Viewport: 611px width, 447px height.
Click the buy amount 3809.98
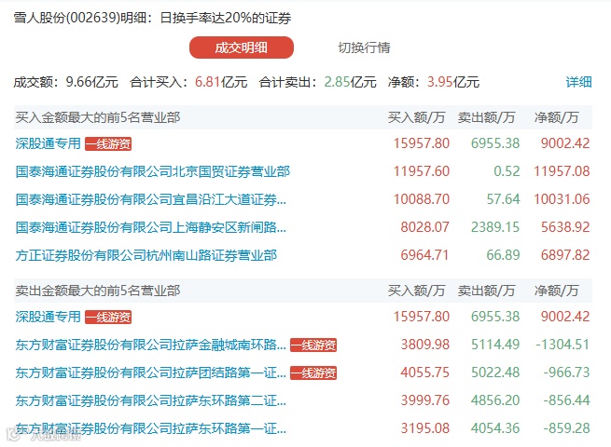[x=424, y=345]
